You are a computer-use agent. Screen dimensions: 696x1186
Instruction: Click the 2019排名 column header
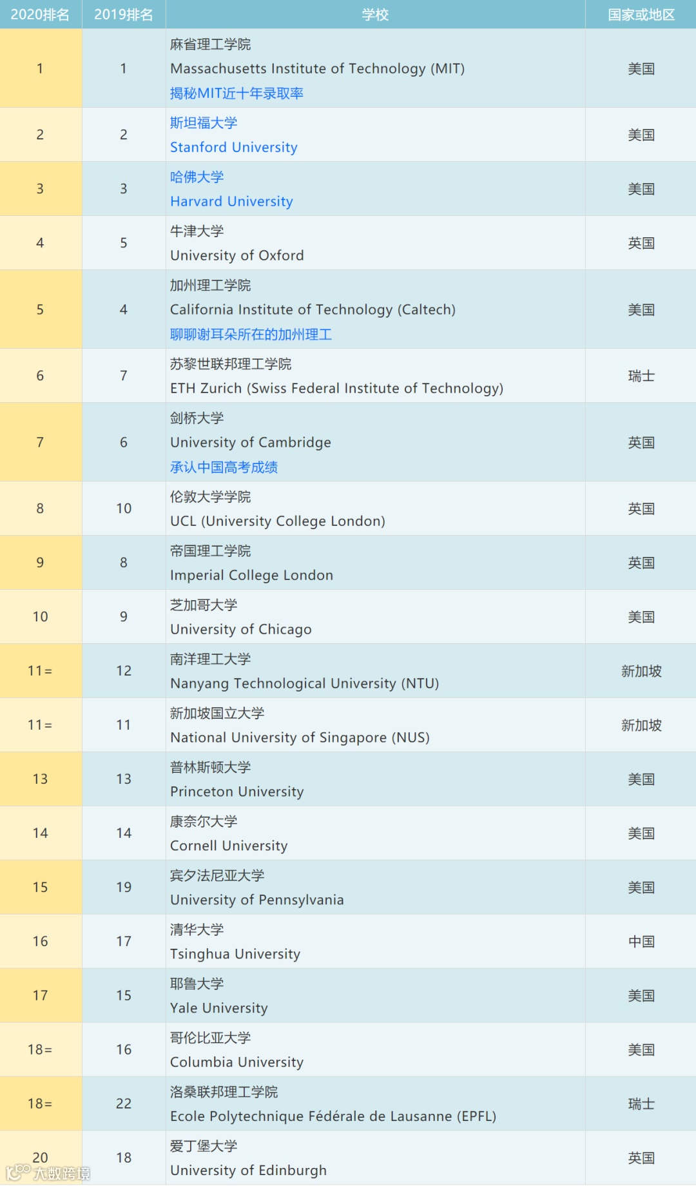tap(124, 14)
